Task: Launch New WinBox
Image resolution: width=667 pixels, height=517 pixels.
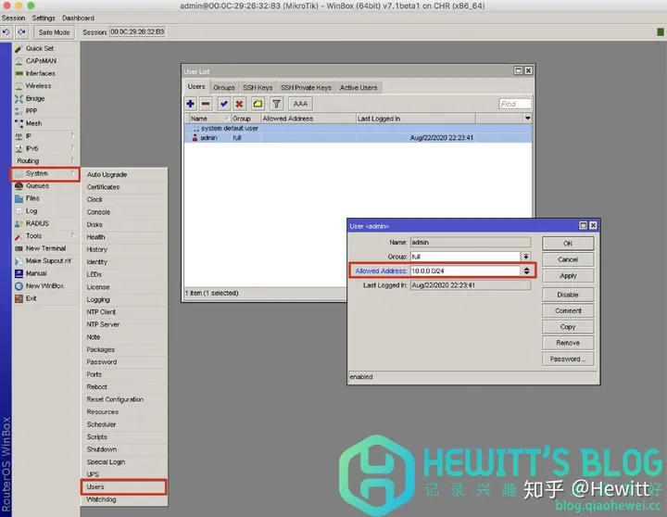Action: pos(45,286)
